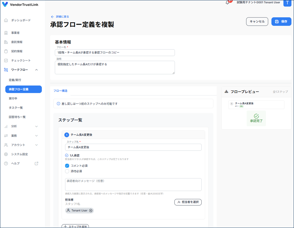Screen dimensions: 294x228
Task: Click the ステップ名 input field
Action: (133, 147)
